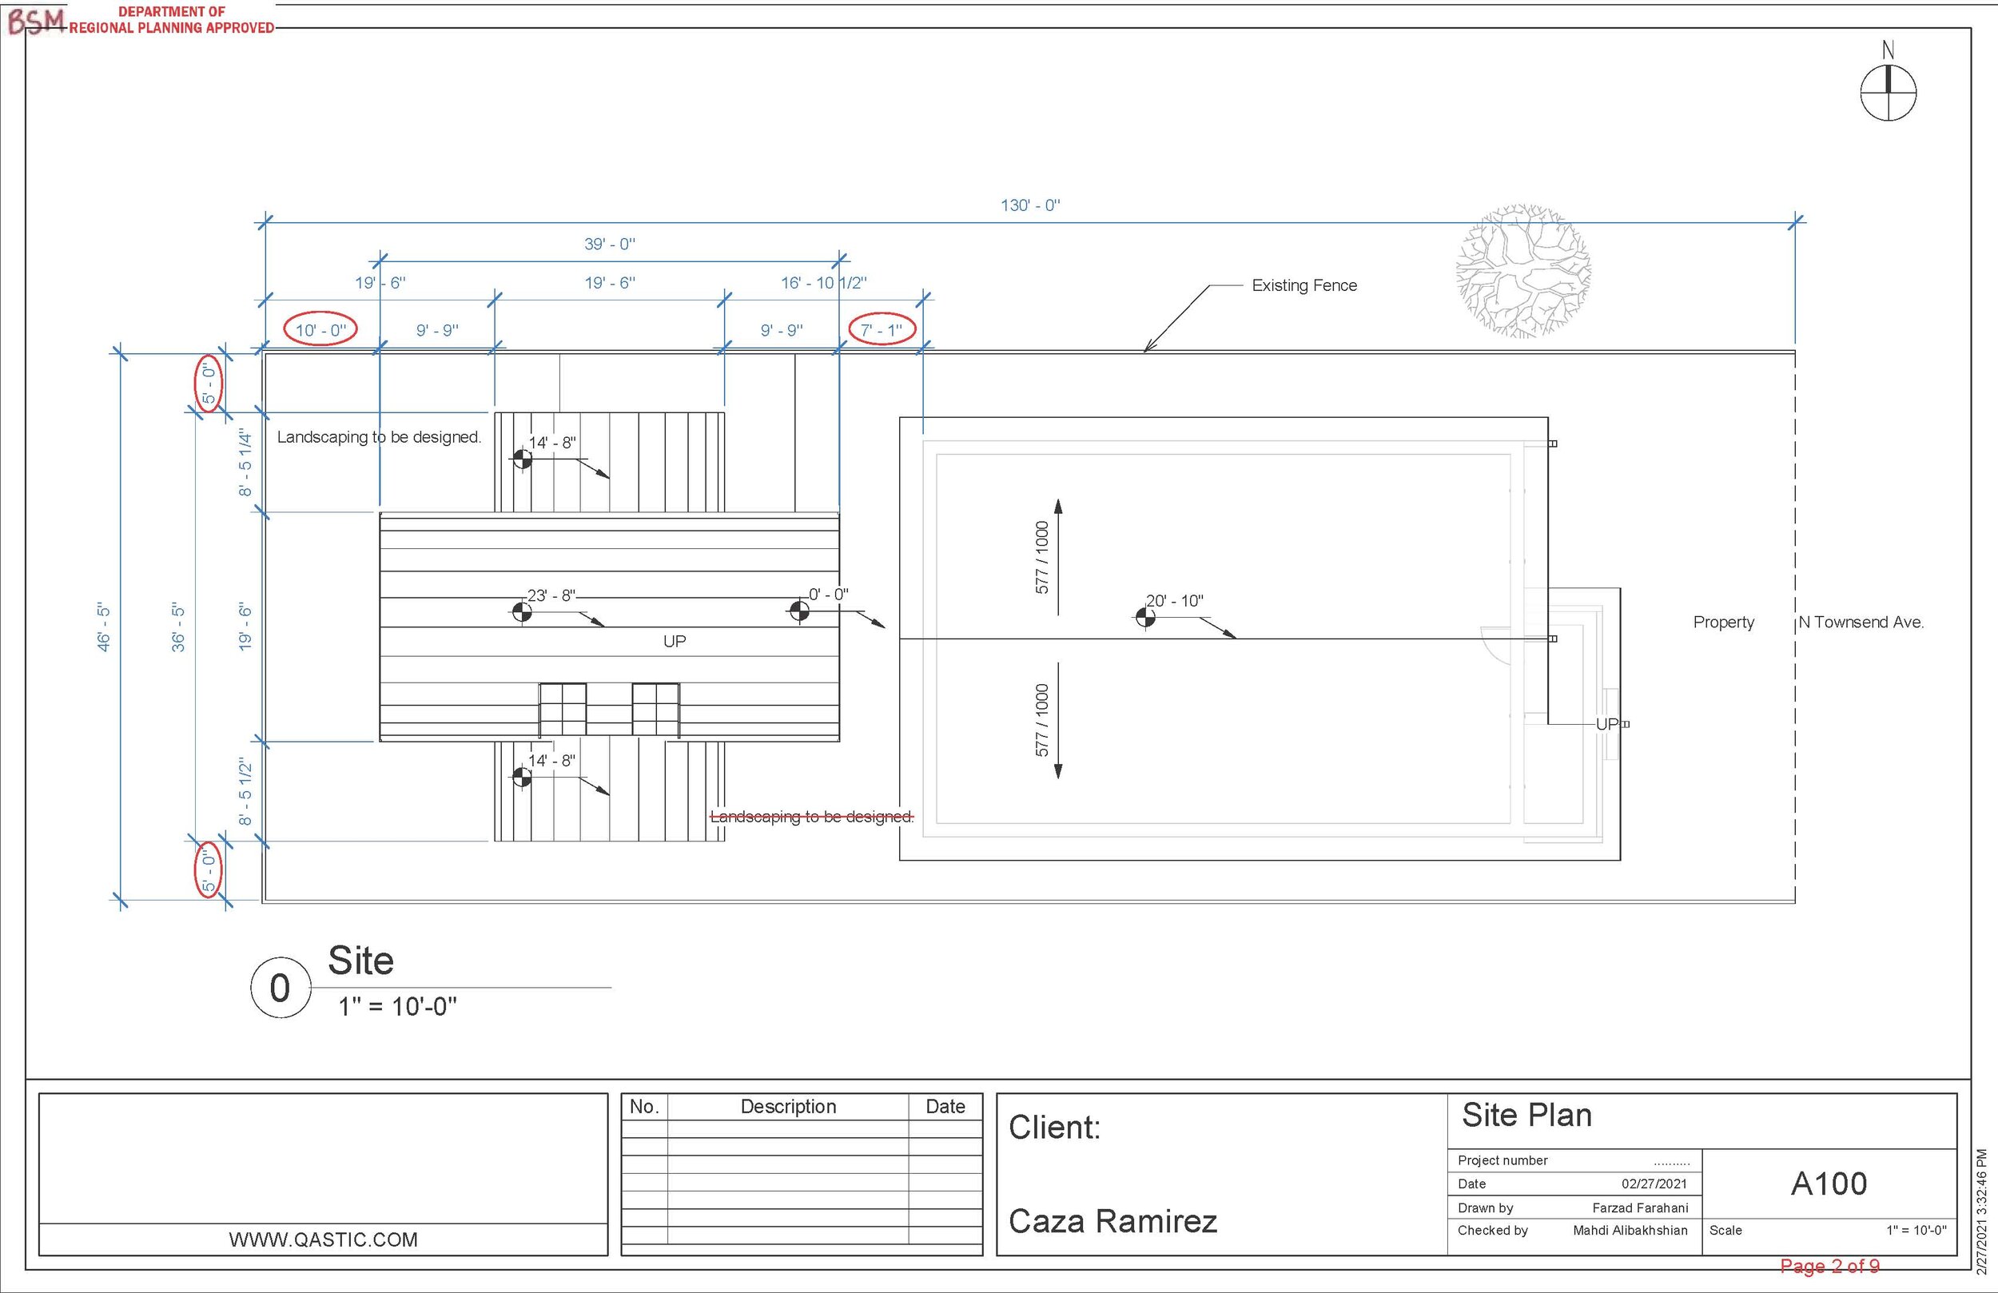Select the 46' - 5" vertical dimension
The width and height of the screenshot is (1998, 1293).
click(x=103, y=627)
